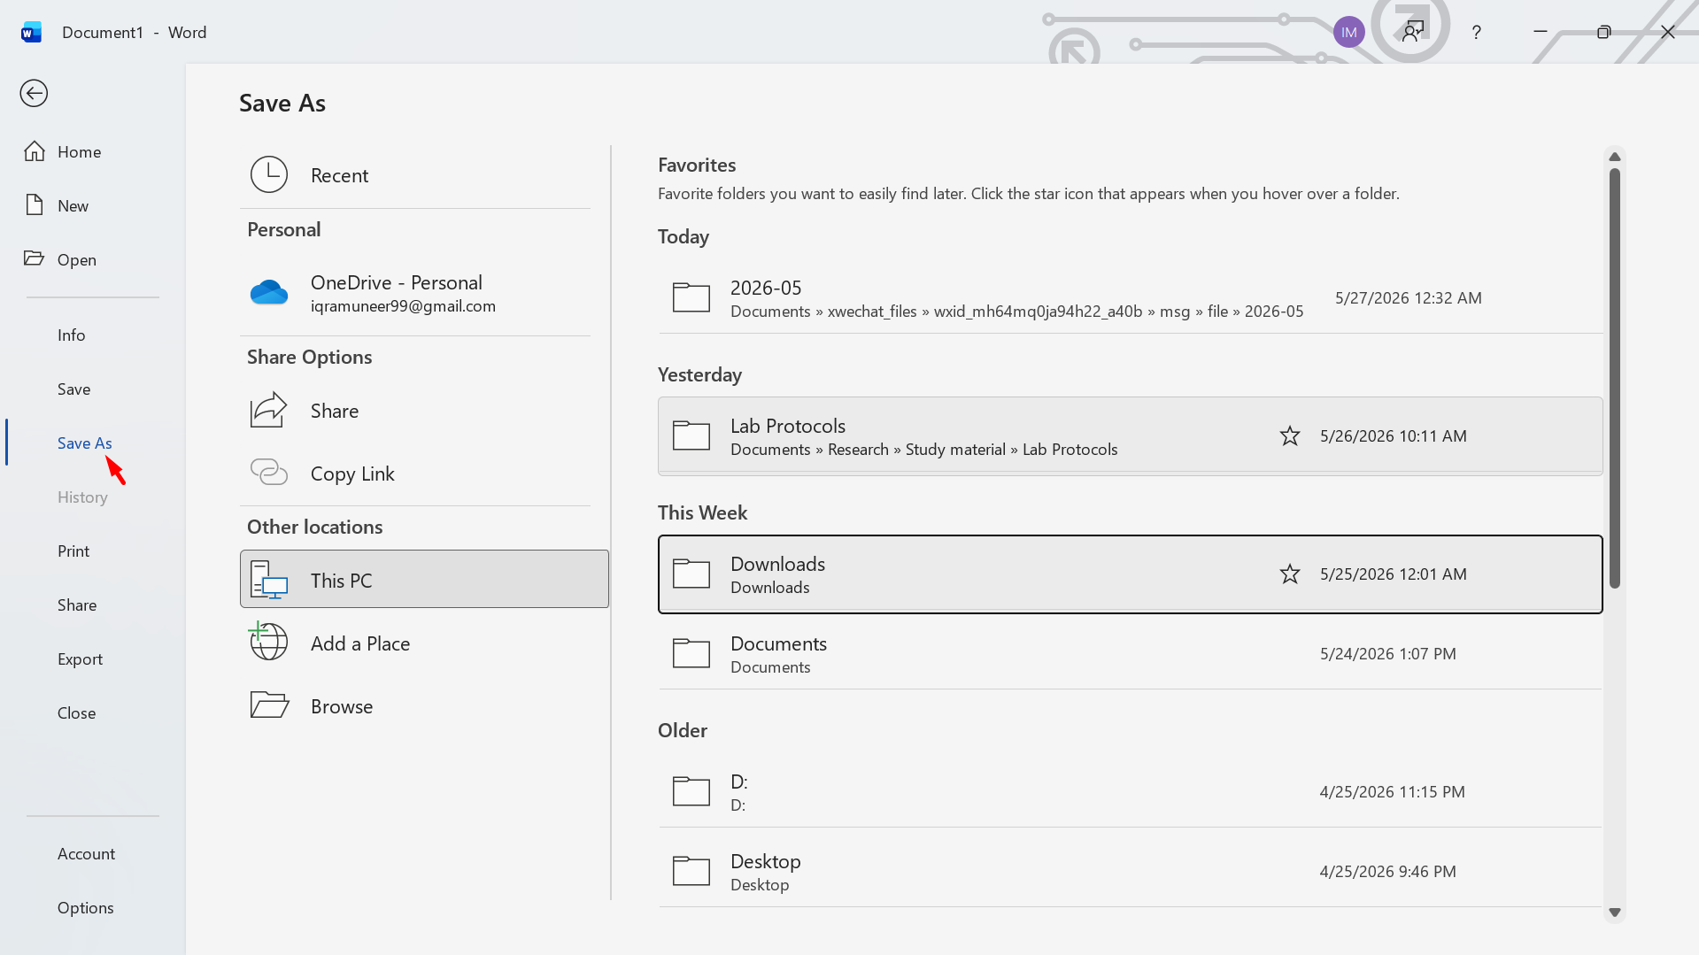Click the Open folder icon in sidebar
Image resolution: width=1699 pixels, height=955 pixels.
tap(35, 258)
